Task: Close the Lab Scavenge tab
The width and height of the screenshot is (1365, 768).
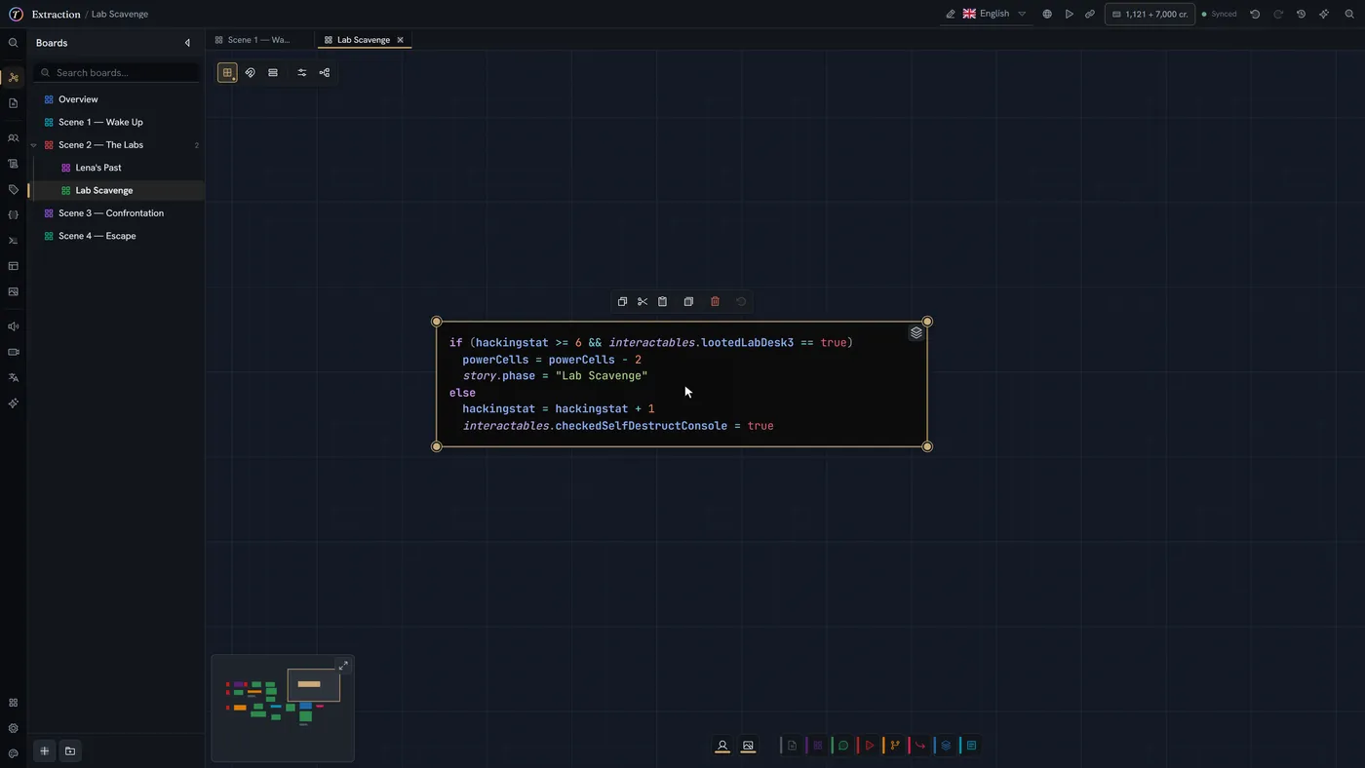Action: [x=400, y=40]
